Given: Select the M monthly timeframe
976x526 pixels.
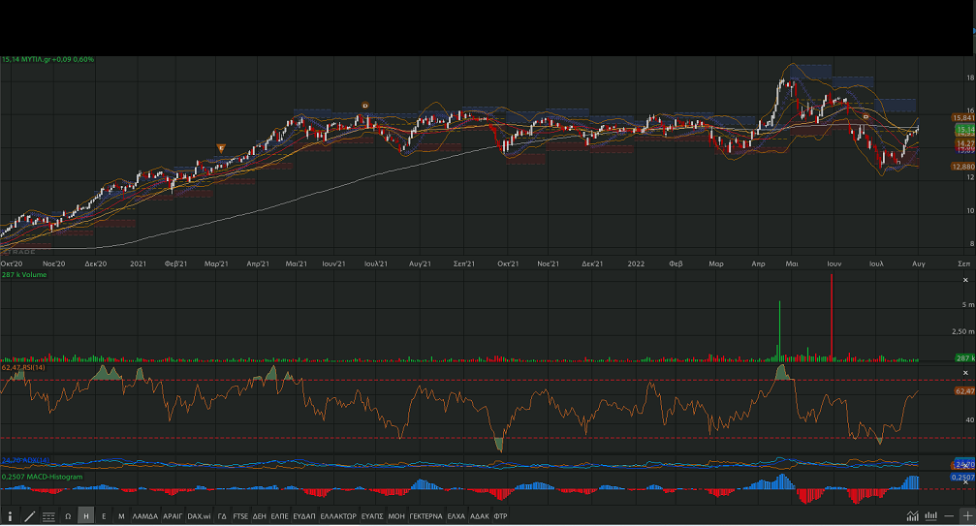Looking at the screenshot, I should point(121,516).
